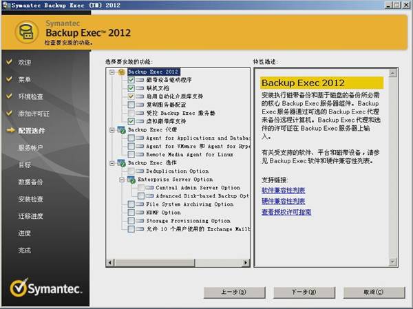Check Remote Media Agent for Linux checkbox
Screen dimensions: 413x309
pyautogui.click(x=131, y=155)
